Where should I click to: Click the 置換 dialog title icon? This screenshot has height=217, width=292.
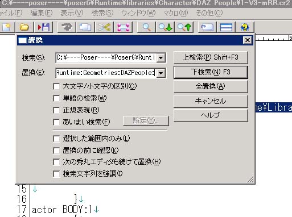pos(22,40)
